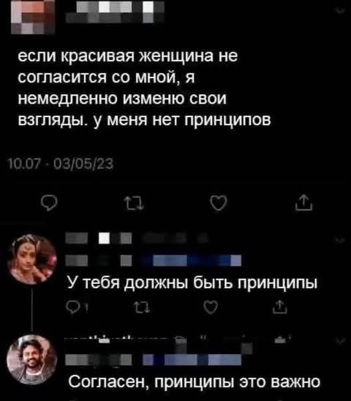Click the blurred replying-to handle in second reply
The height and width of the screenshot is (401, 351).
coord(192,360)
